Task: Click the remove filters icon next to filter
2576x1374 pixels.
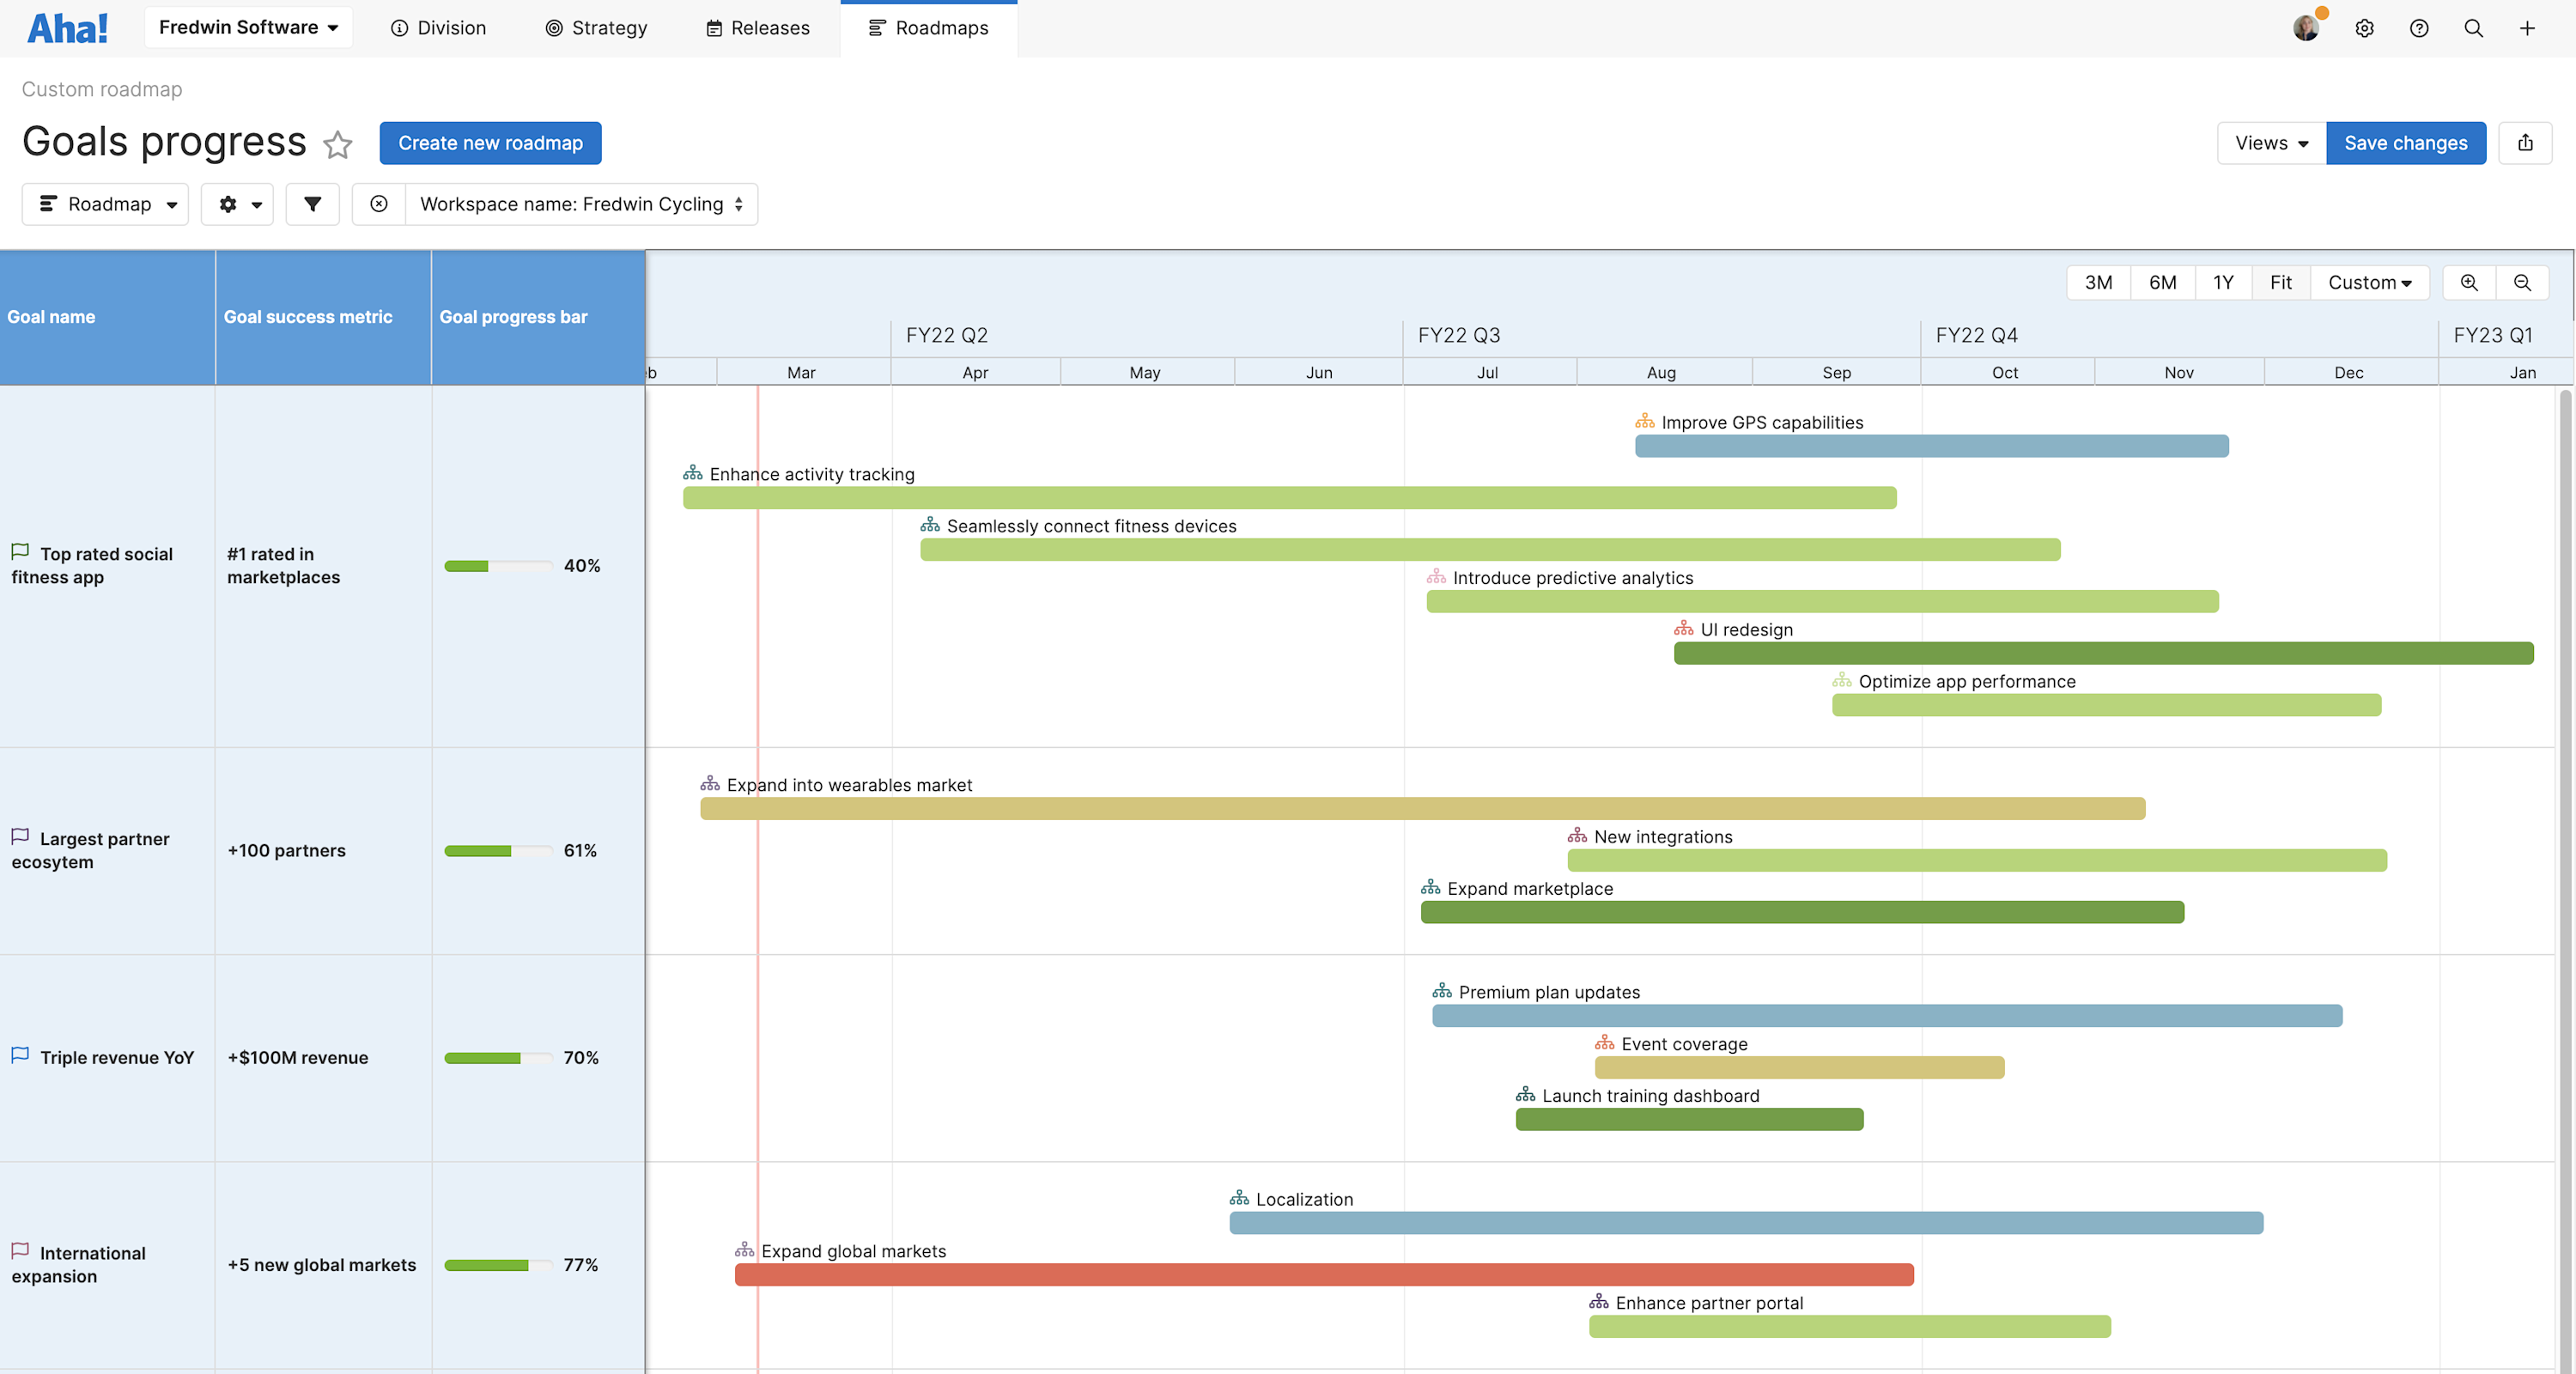Action: [x=379, y=204]
